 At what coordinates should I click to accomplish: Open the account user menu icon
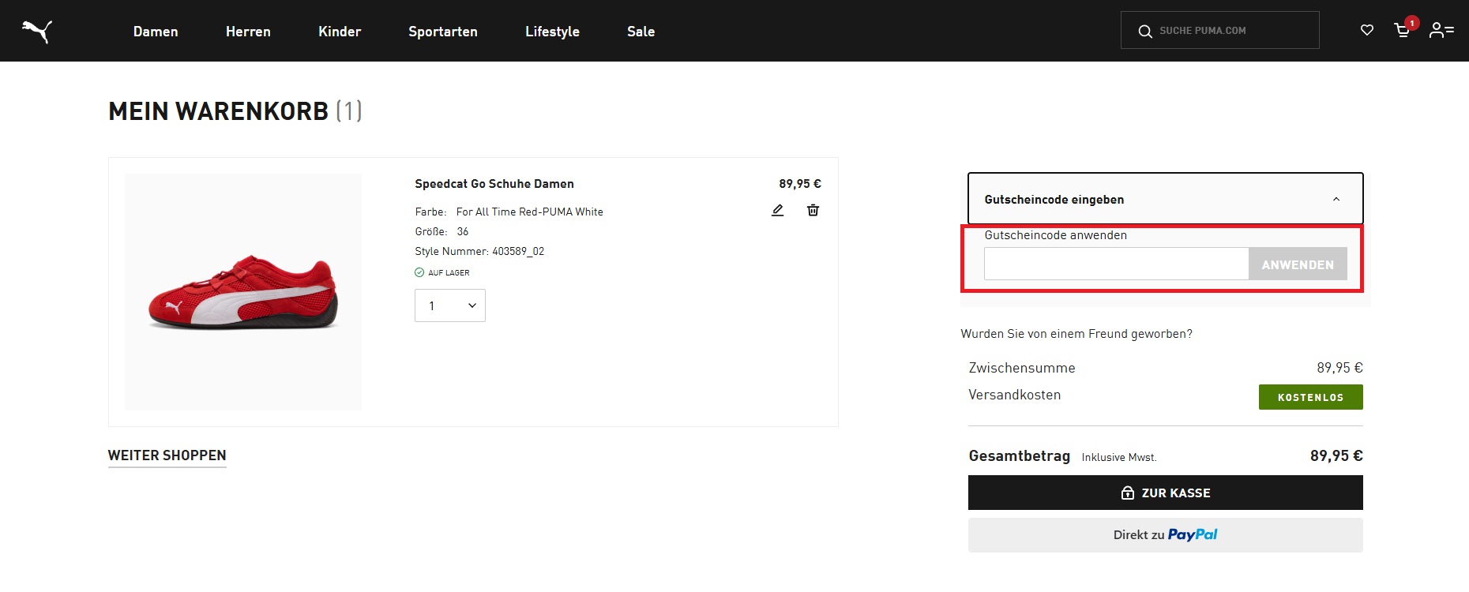[1441, 30]
